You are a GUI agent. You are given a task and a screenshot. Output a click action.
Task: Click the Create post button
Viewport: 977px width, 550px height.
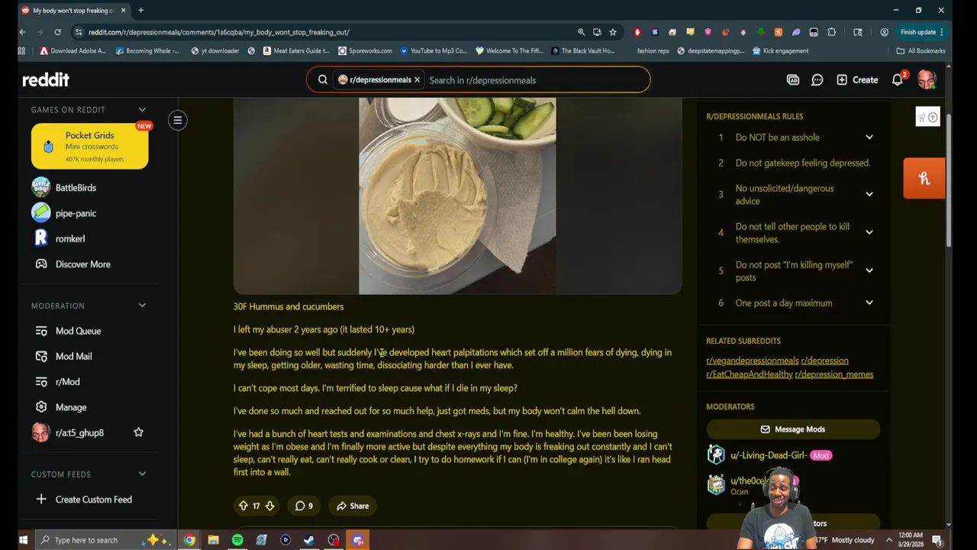point(857,79)
